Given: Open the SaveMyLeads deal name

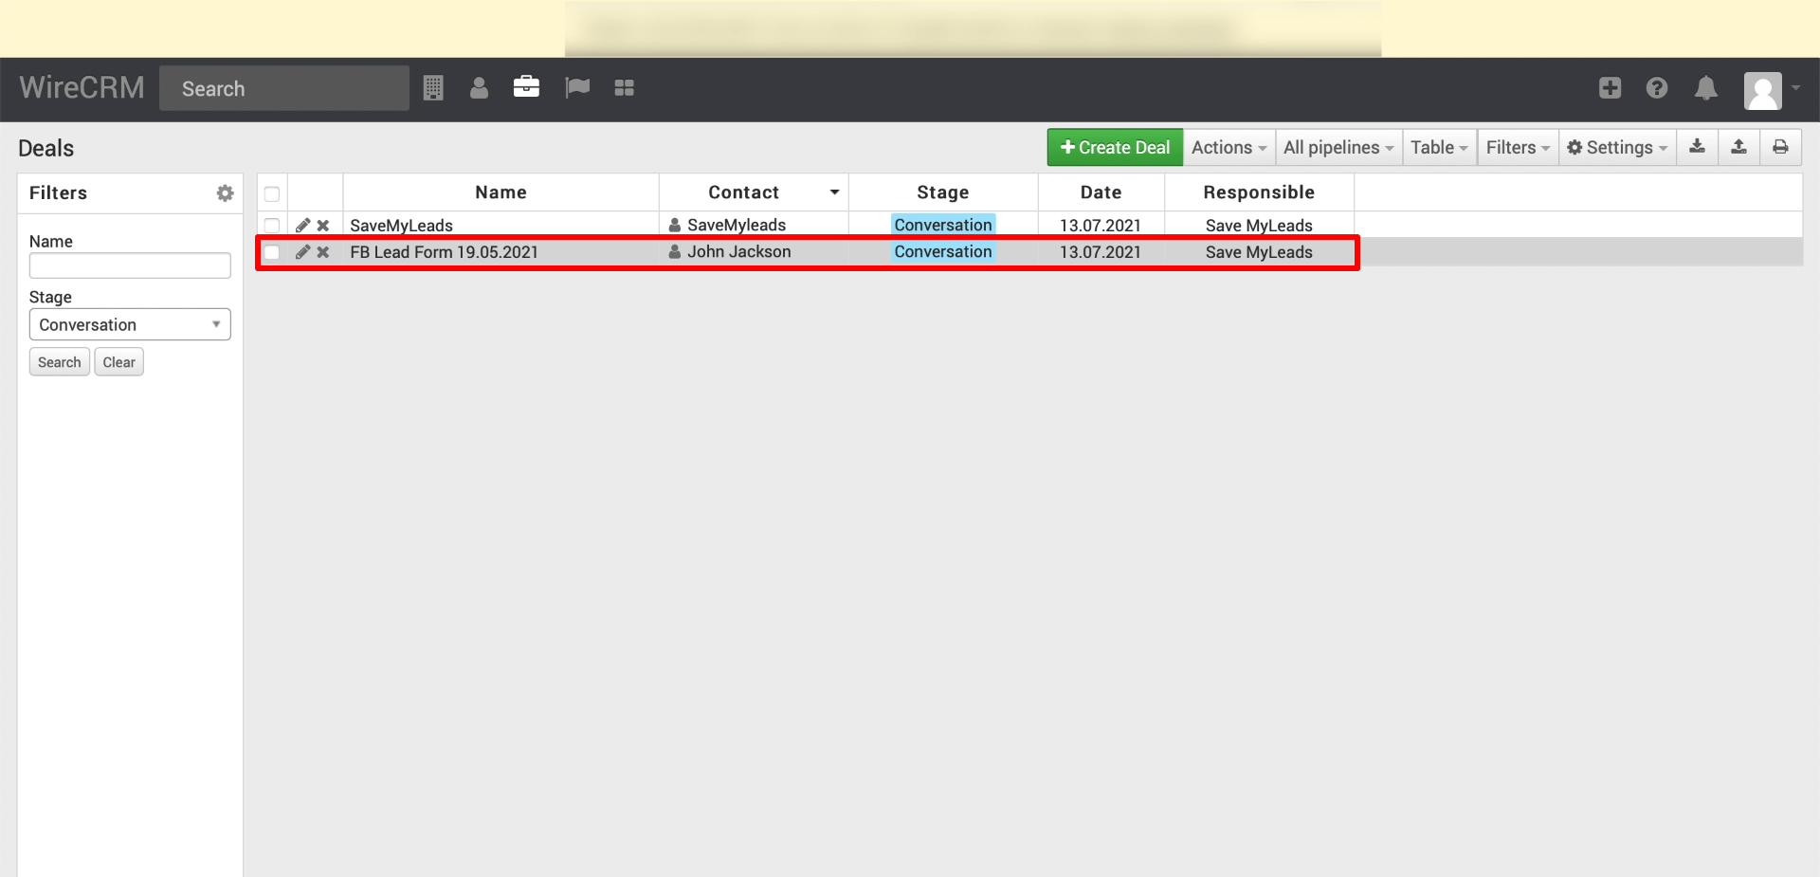Looking at the screenshot, I should 401,226.
